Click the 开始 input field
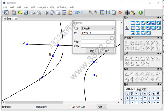This screenshot has width=164, height=111. coord(97,41)
